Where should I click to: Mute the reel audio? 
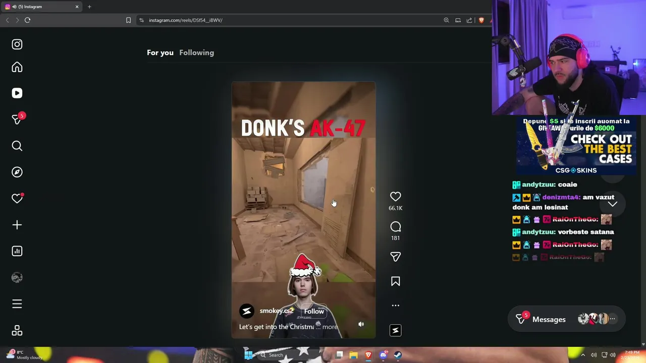point(361,324)
